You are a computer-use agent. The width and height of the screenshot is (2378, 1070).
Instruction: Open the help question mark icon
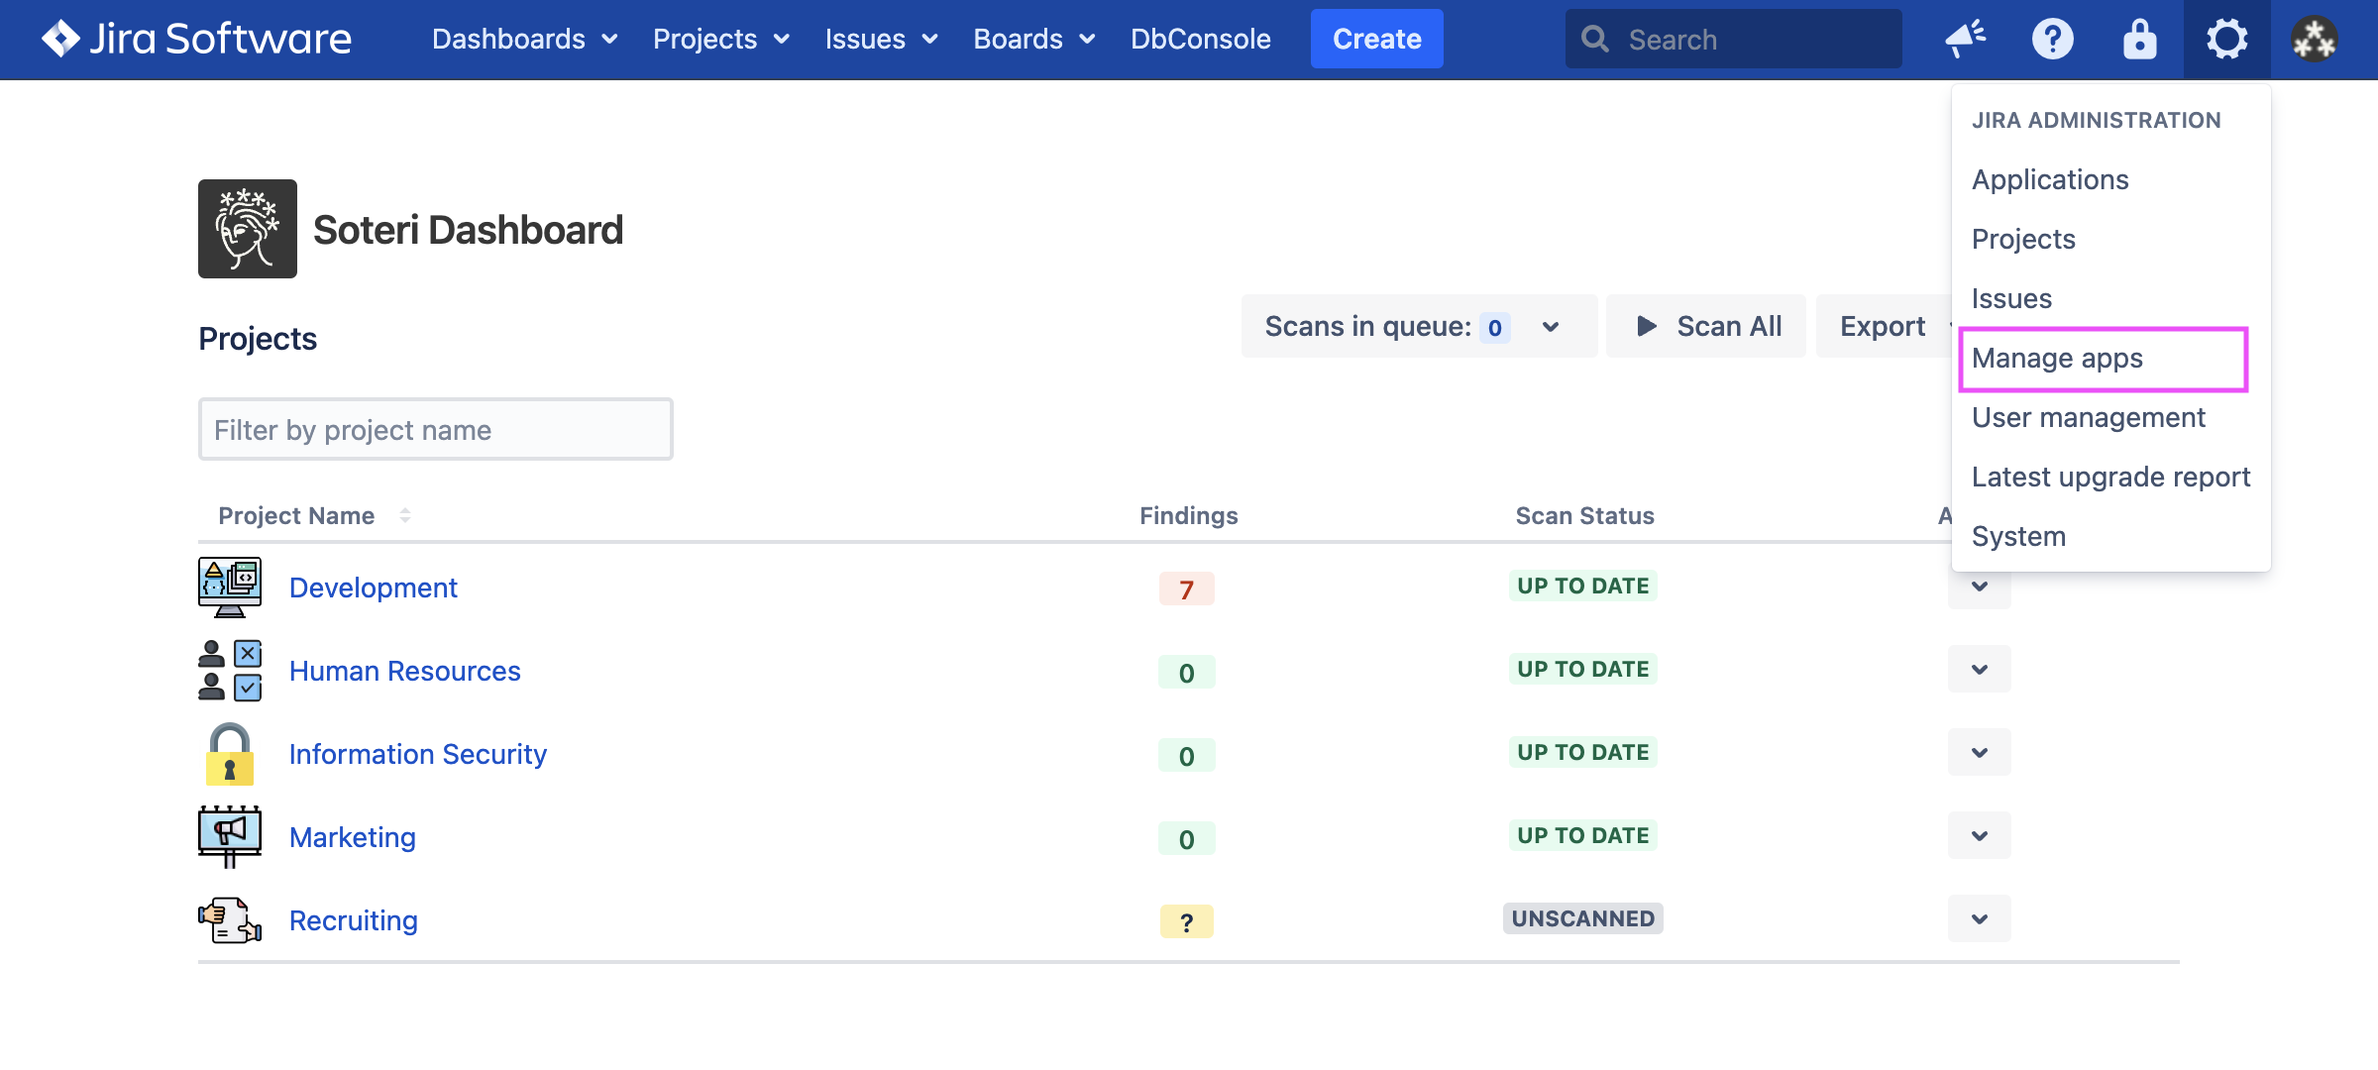click(2052, 39)
